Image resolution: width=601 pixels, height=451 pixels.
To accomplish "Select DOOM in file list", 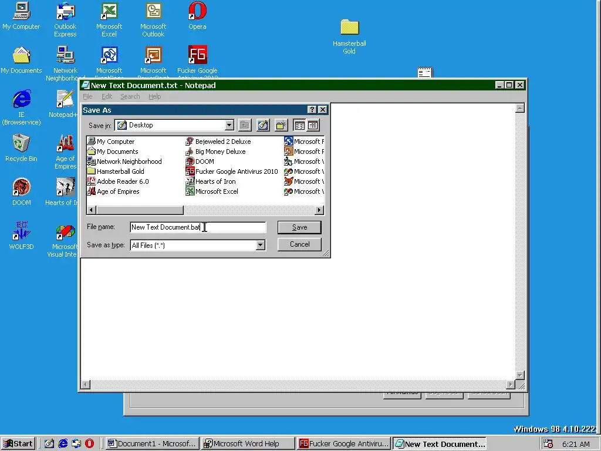I will click(200, 161).
